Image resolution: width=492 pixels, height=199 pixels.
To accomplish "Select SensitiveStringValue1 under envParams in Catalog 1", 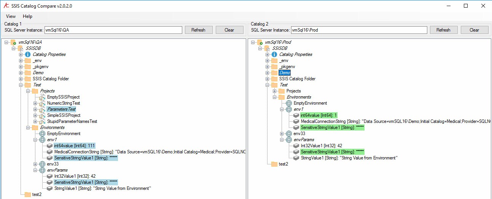I will (x=86, y=182).
